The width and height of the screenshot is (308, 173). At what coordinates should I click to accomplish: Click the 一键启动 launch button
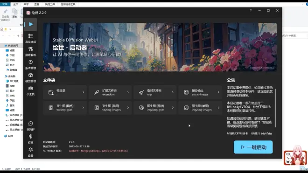pyautogui.click(x=253, y=147)
